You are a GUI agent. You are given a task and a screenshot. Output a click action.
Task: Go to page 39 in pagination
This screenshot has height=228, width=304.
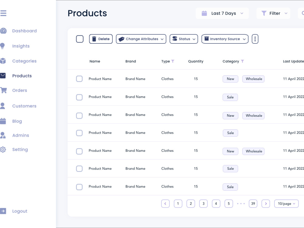(x=253, y=204)
